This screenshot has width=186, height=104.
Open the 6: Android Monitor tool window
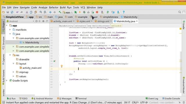pyautogui.click(x=42, y=99)
